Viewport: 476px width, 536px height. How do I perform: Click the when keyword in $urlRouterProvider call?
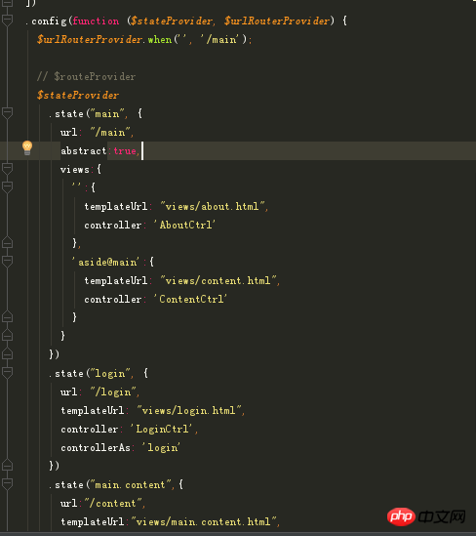pyautogui.click(x=160, y=40)
